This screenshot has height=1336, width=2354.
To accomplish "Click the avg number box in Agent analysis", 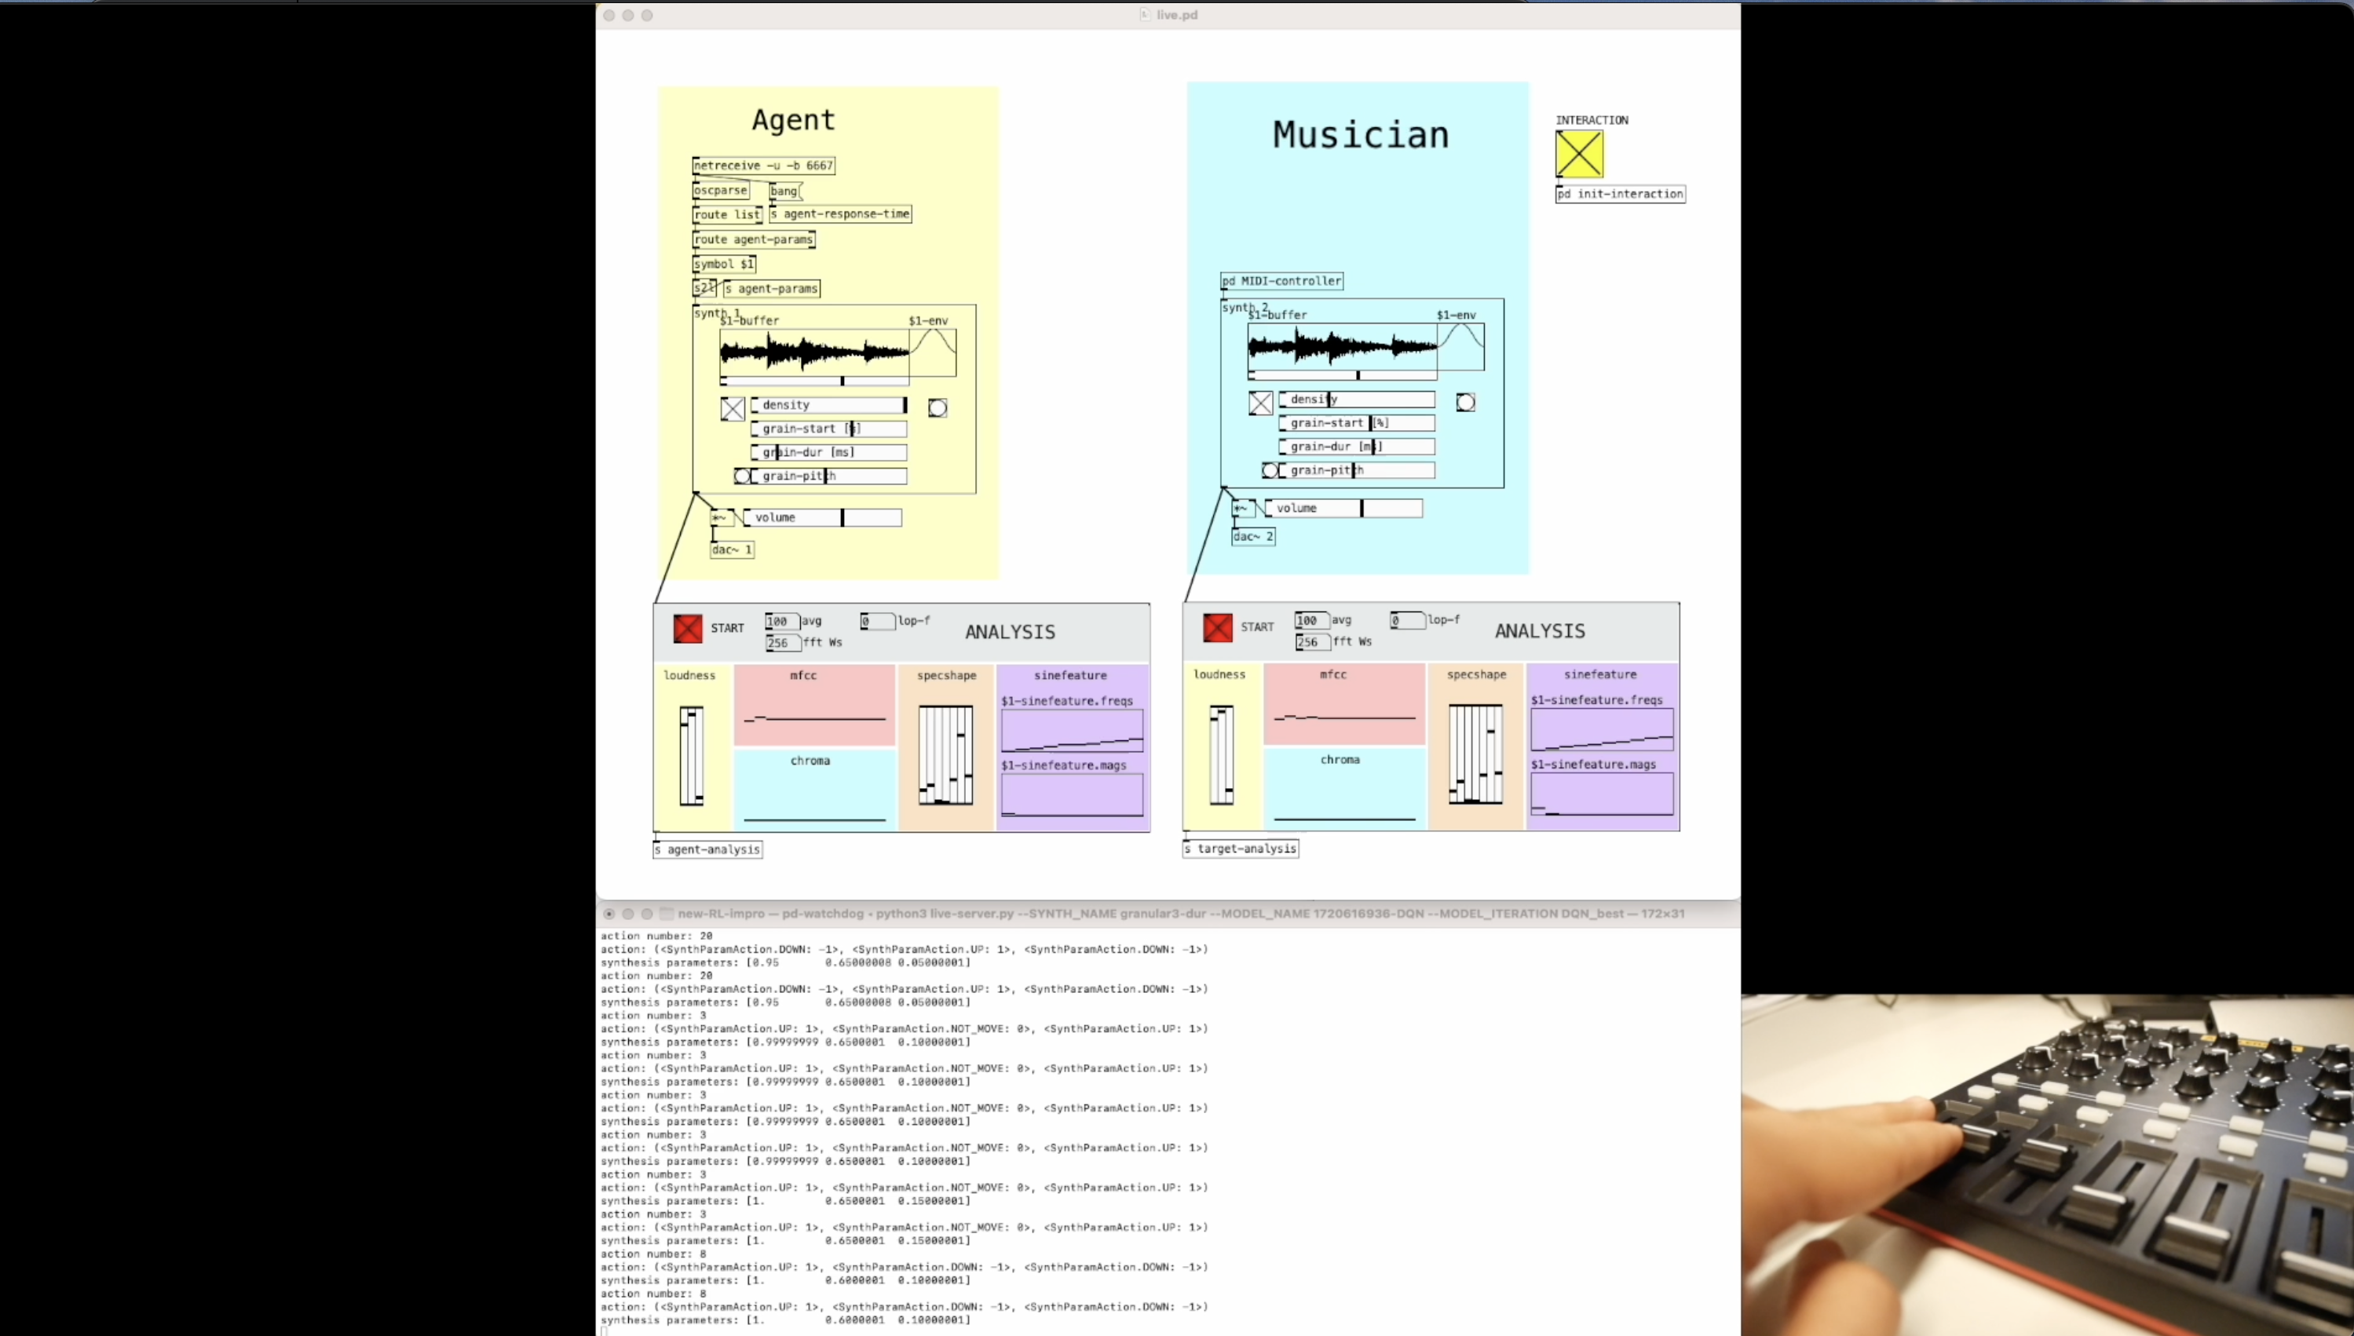I will (x=782, y=621).
